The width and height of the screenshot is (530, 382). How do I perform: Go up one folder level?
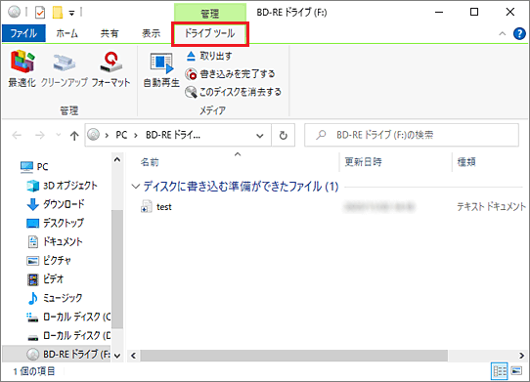click(x=74, y=136)
